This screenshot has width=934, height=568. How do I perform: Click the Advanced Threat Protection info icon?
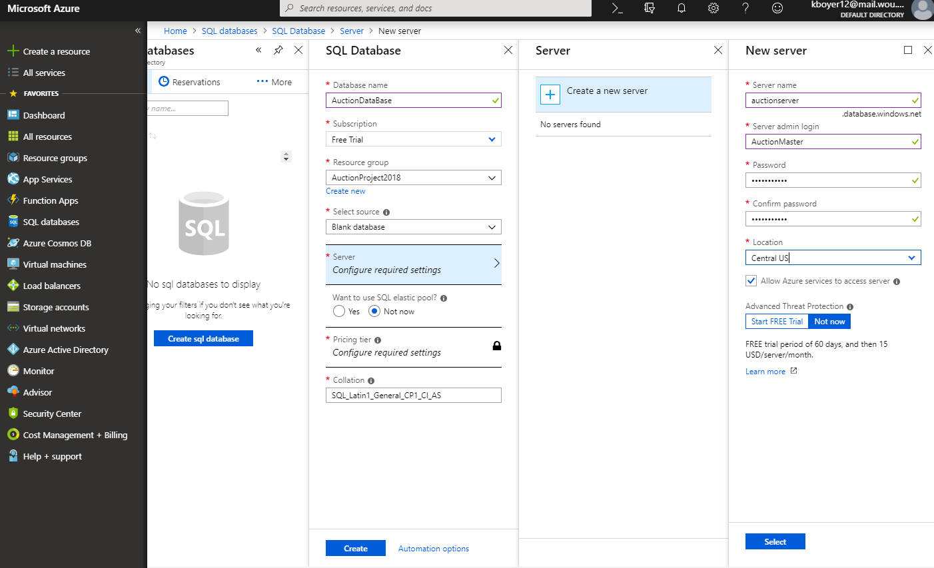tap(850, 307)
